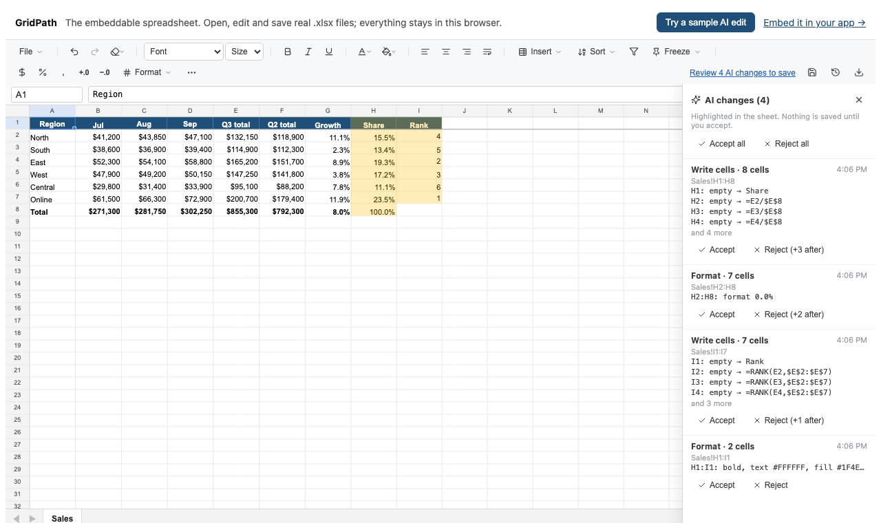Reject the Write cells 7 cells change (+1 after)

tap(789, 420)
